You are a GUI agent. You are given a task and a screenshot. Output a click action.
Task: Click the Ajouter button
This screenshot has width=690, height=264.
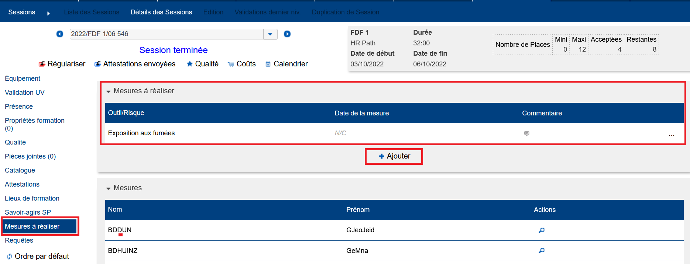pos(394,156)
